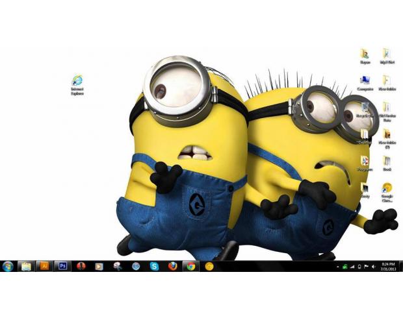The height and width of the screenshot is (318, 403).
Task: Open the New folder (2) desktop icon
Action: [387, 139]
